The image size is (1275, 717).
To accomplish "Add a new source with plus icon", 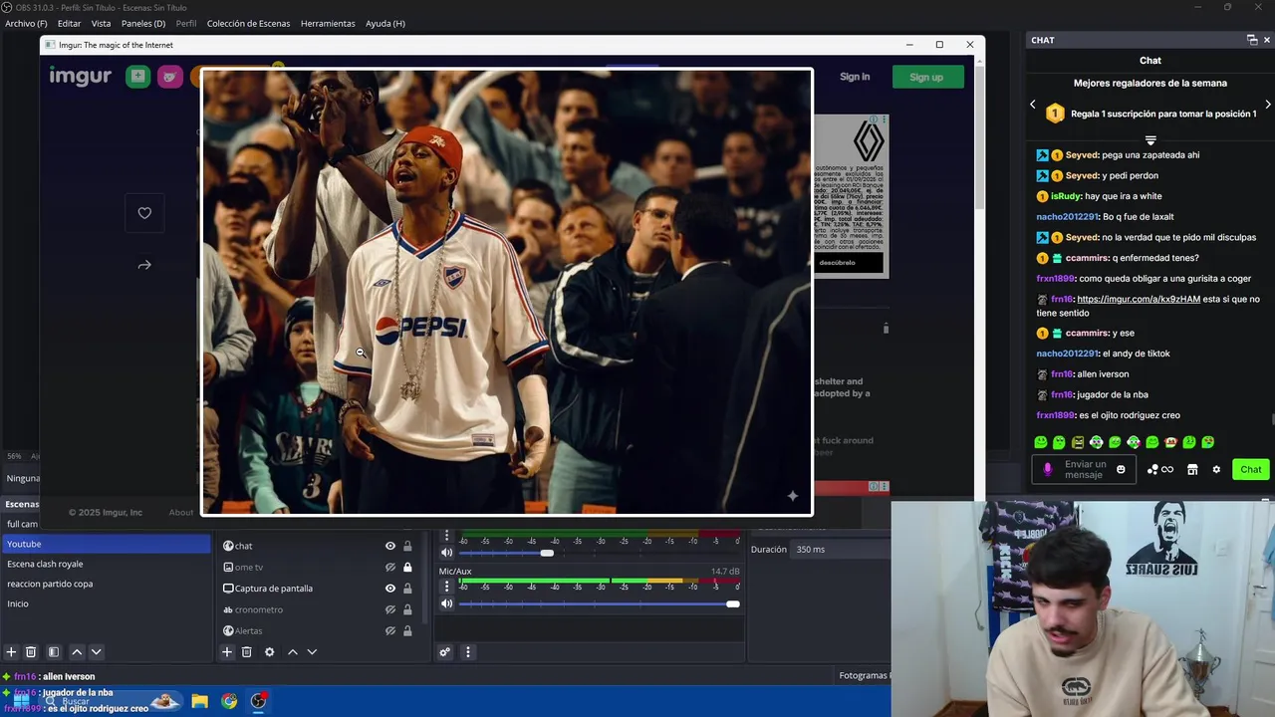I will [227, 652].
